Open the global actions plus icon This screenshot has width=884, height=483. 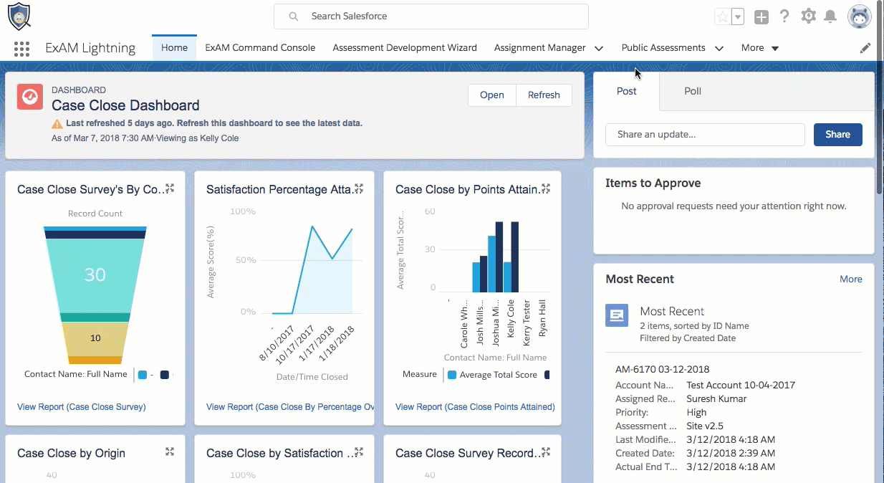pyautogui.click(x=762, y=16)
